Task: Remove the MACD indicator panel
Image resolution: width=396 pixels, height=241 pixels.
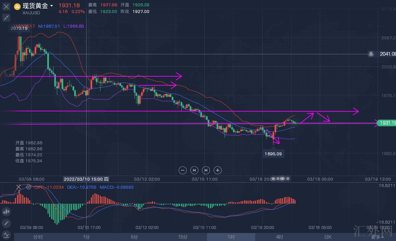Action: (19, 187)
